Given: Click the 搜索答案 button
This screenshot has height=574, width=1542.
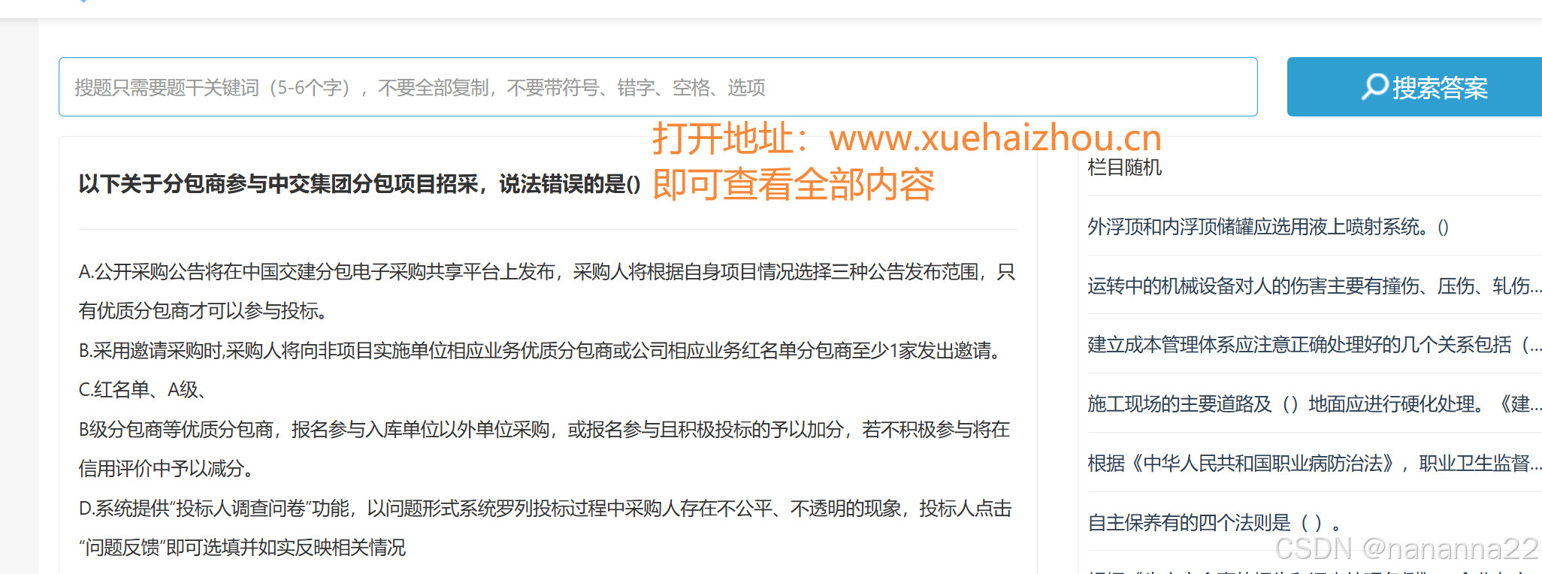Looking at the screenshot, I should [1414, 87].
